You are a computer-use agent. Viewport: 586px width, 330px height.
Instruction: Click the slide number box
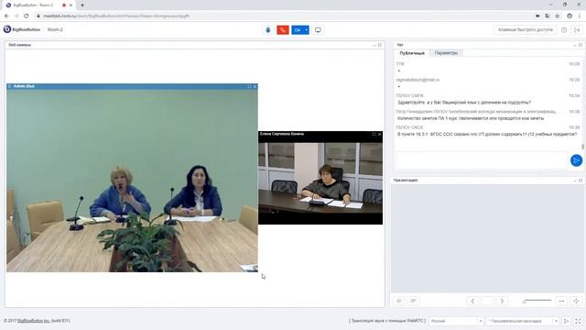pyautogui.click(x=487, y=301)
